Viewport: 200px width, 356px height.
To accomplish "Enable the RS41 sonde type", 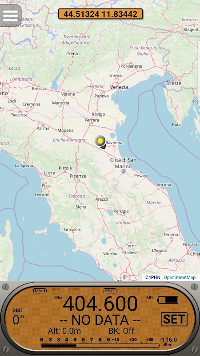I will [x=110, y=291].
